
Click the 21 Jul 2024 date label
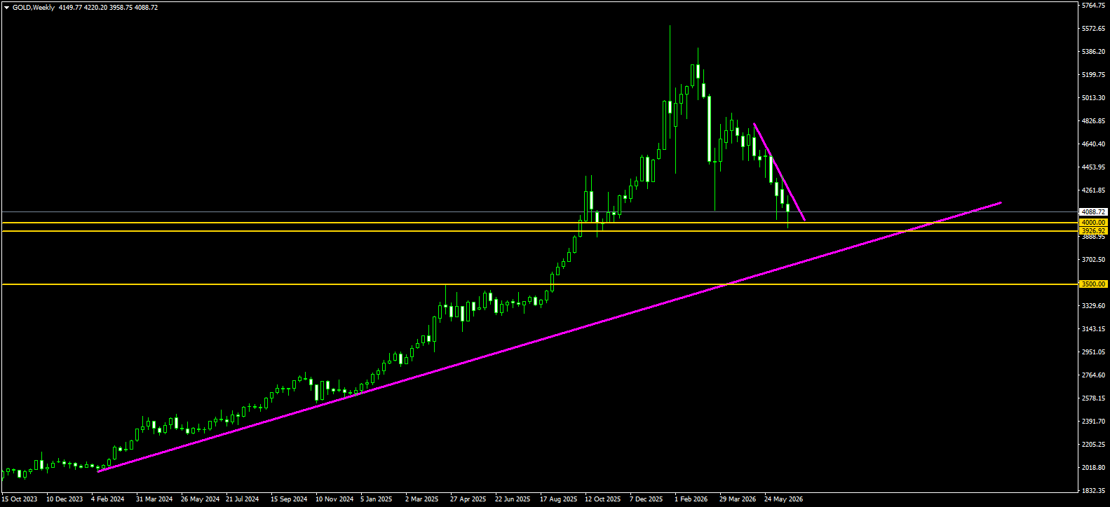pyautogui.click(x=243, y=499)
